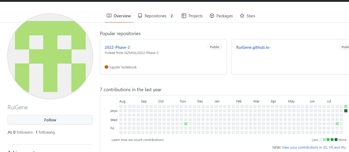Click the Public label on 2022-Phase-2 card
This screenshot has height=152, width=349.
coord(215,47)
